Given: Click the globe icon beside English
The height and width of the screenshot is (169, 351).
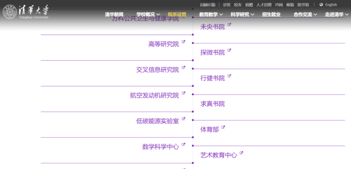Looking at the screenshot, I should click(x=321, y=5).
